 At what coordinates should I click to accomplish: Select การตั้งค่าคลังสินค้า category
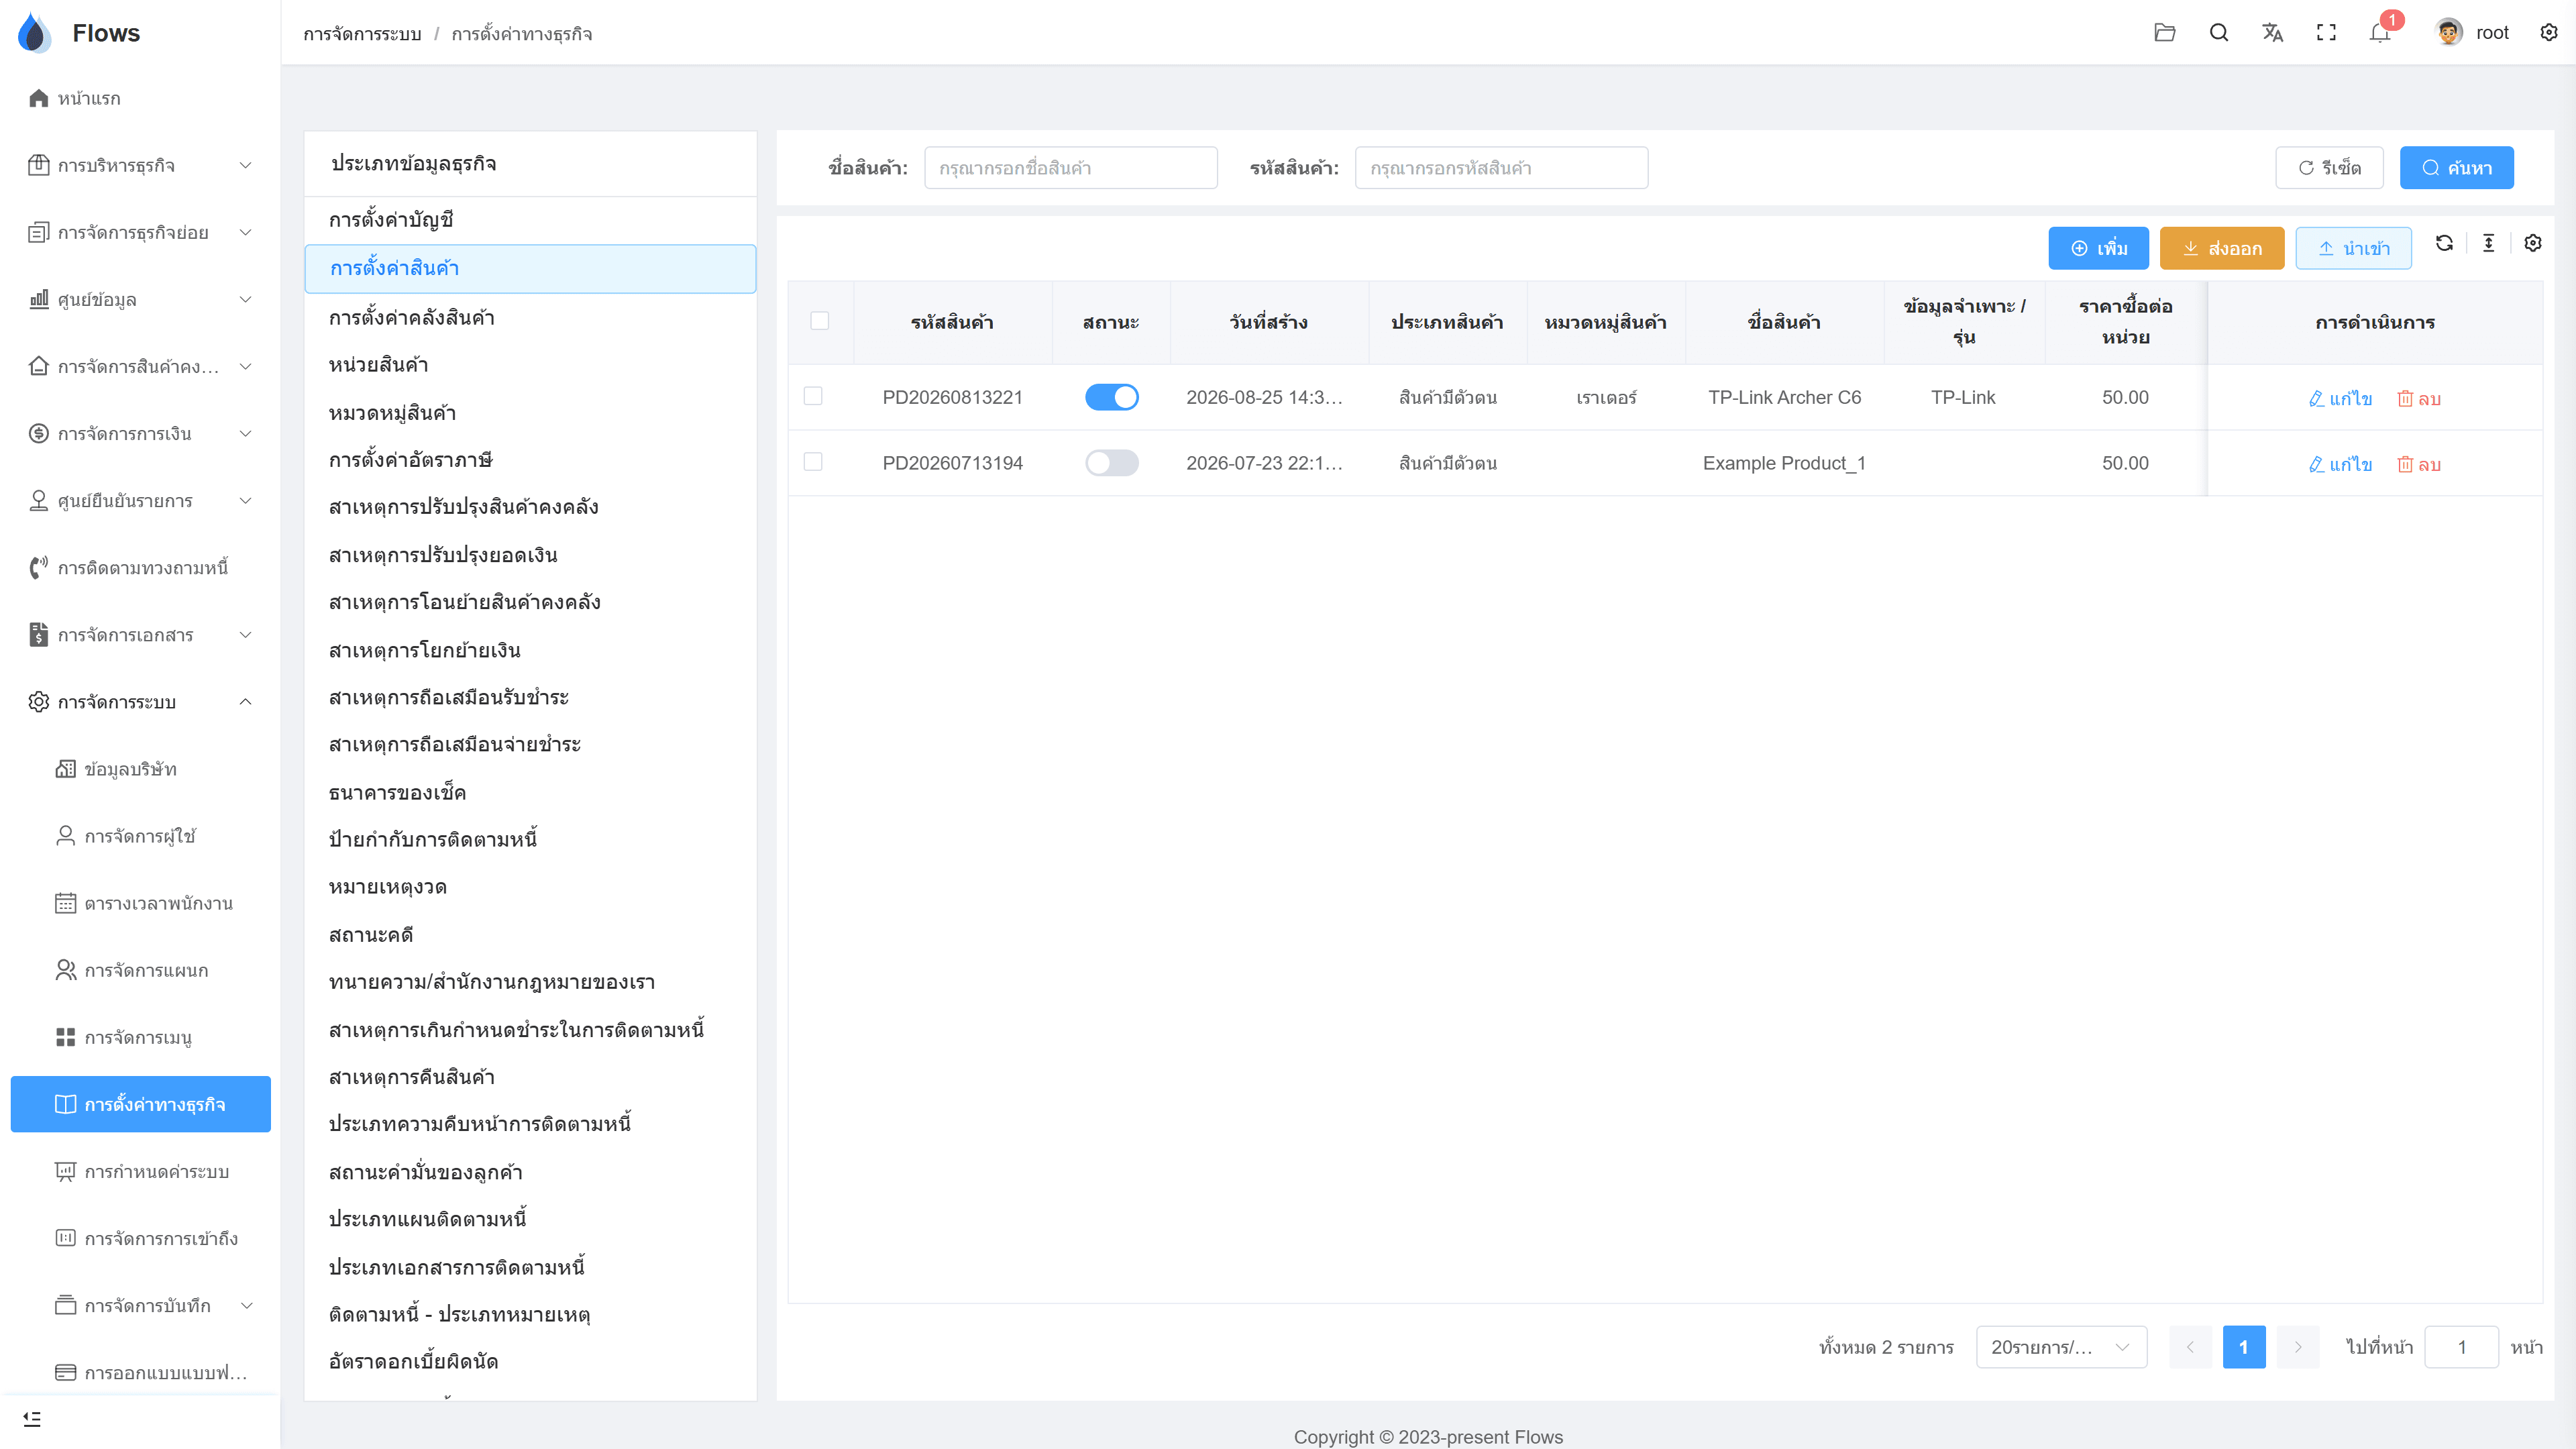pyautogui.click(x=530, y=318)
